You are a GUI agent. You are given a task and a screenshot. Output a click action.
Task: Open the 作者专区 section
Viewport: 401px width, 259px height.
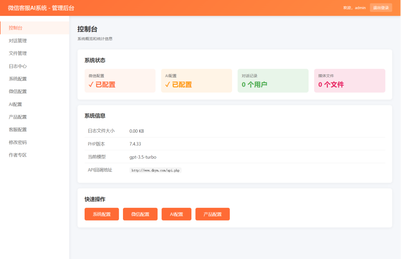point(18,155)
